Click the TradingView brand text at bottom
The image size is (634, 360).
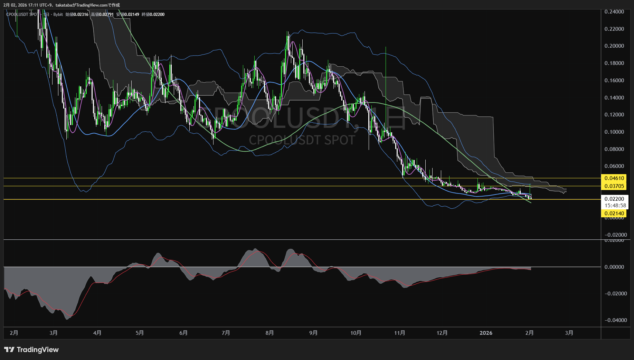[x=38, y=350]
